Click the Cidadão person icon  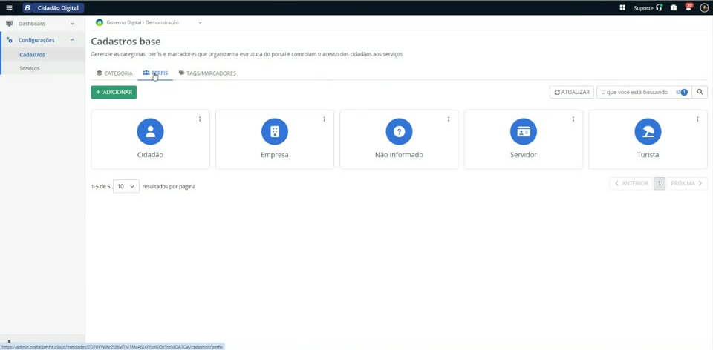coord(150,132)
